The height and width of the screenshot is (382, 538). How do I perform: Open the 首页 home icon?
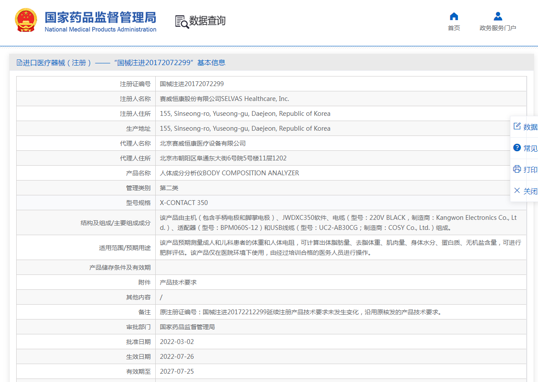(x=454, y=16)
